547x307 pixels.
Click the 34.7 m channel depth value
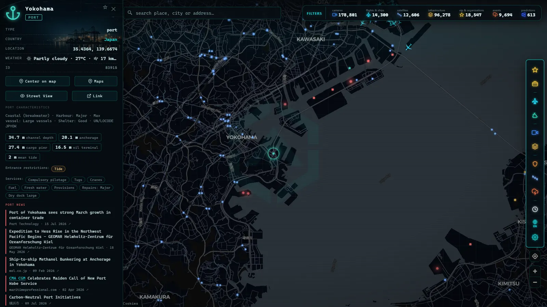point(31,137)
